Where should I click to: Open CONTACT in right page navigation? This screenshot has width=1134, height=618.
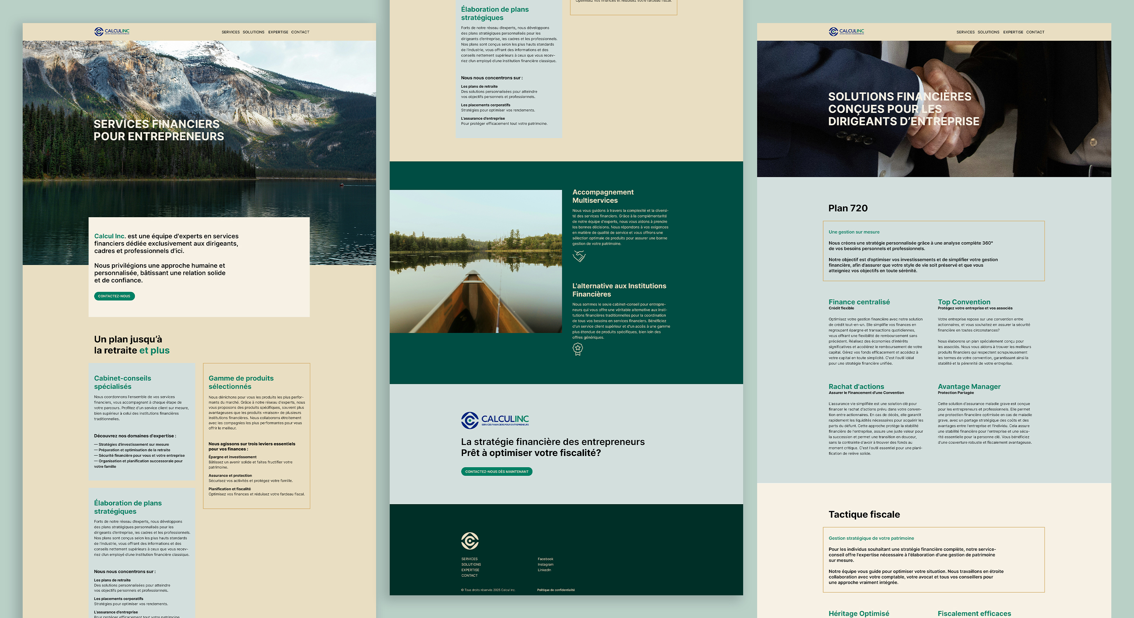(1035, 32)
